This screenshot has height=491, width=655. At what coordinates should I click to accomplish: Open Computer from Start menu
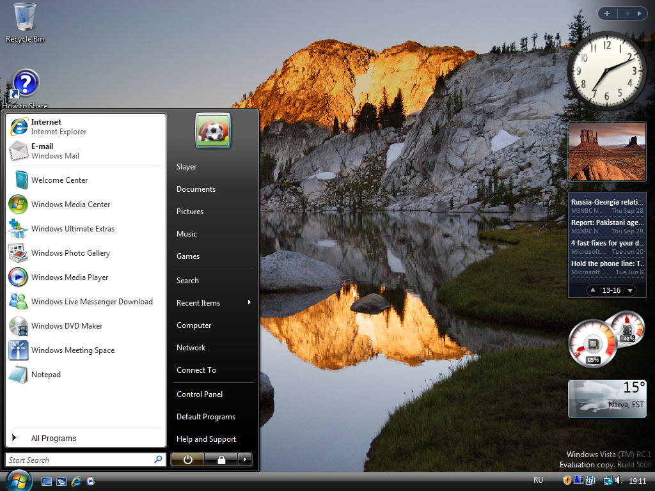pyautogui.click(x=214, y=325)
